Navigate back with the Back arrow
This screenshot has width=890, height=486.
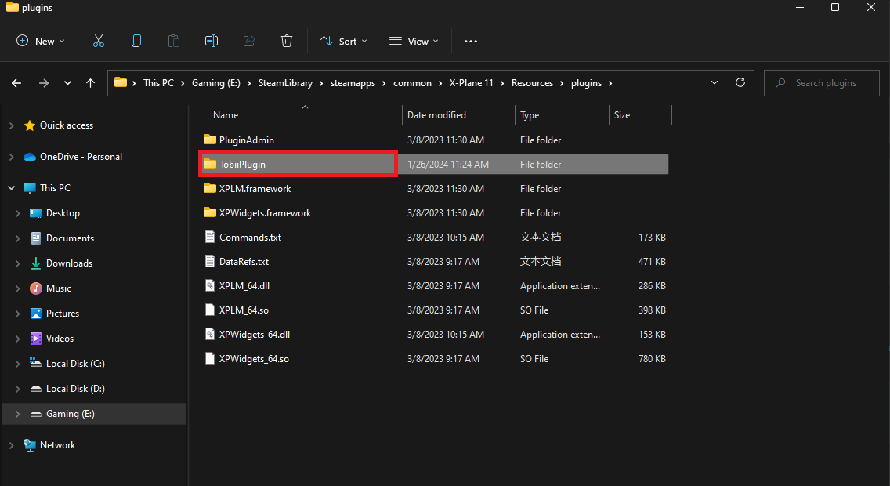17,83
